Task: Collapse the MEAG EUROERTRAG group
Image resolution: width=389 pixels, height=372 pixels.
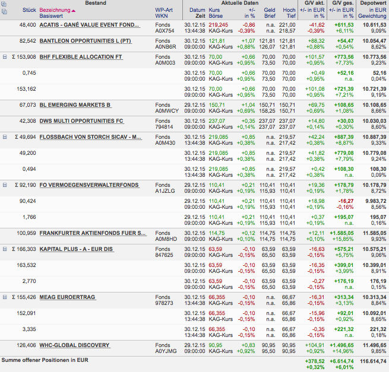Action: click(x=5, y=297)
